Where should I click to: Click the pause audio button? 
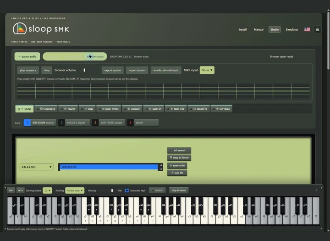pyautogui.click(x=27, y=56)
